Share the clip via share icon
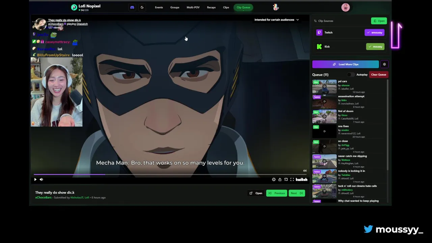Image resolution: width=432 pixels, height=243 pixels. (x=280, y=180)
